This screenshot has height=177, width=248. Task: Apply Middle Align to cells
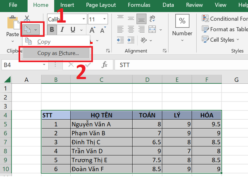(131, 19)
